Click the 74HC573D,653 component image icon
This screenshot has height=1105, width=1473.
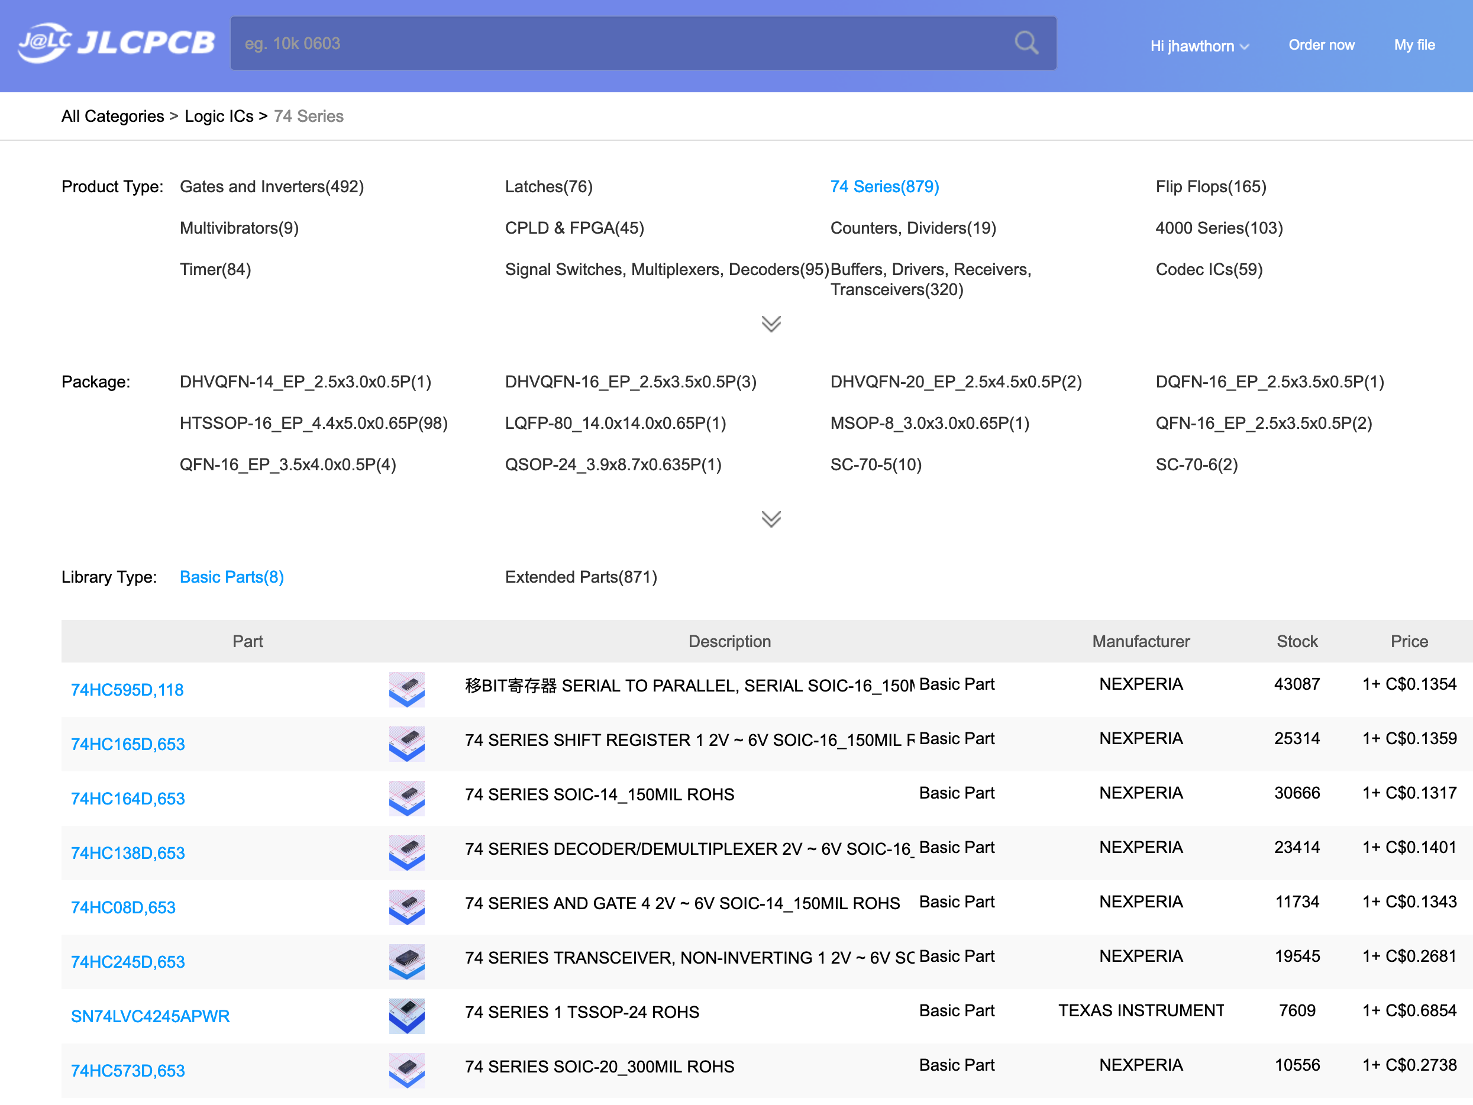pyautogui.click(x=406, y=1070)
